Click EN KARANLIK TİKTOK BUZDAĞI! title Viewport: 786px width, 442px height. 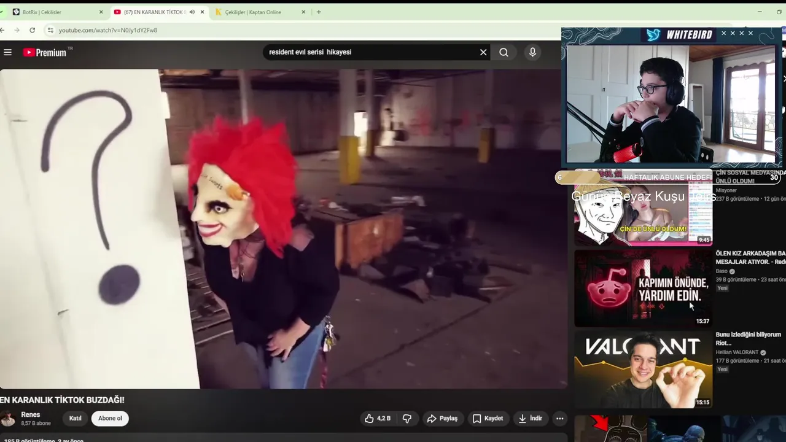tap(62, 400)
